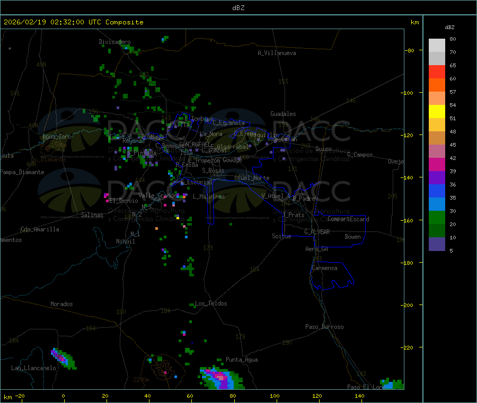Viewport: 477px width, 403px height.
Task: Click the Guadales map label
Action: coord(283,114)
